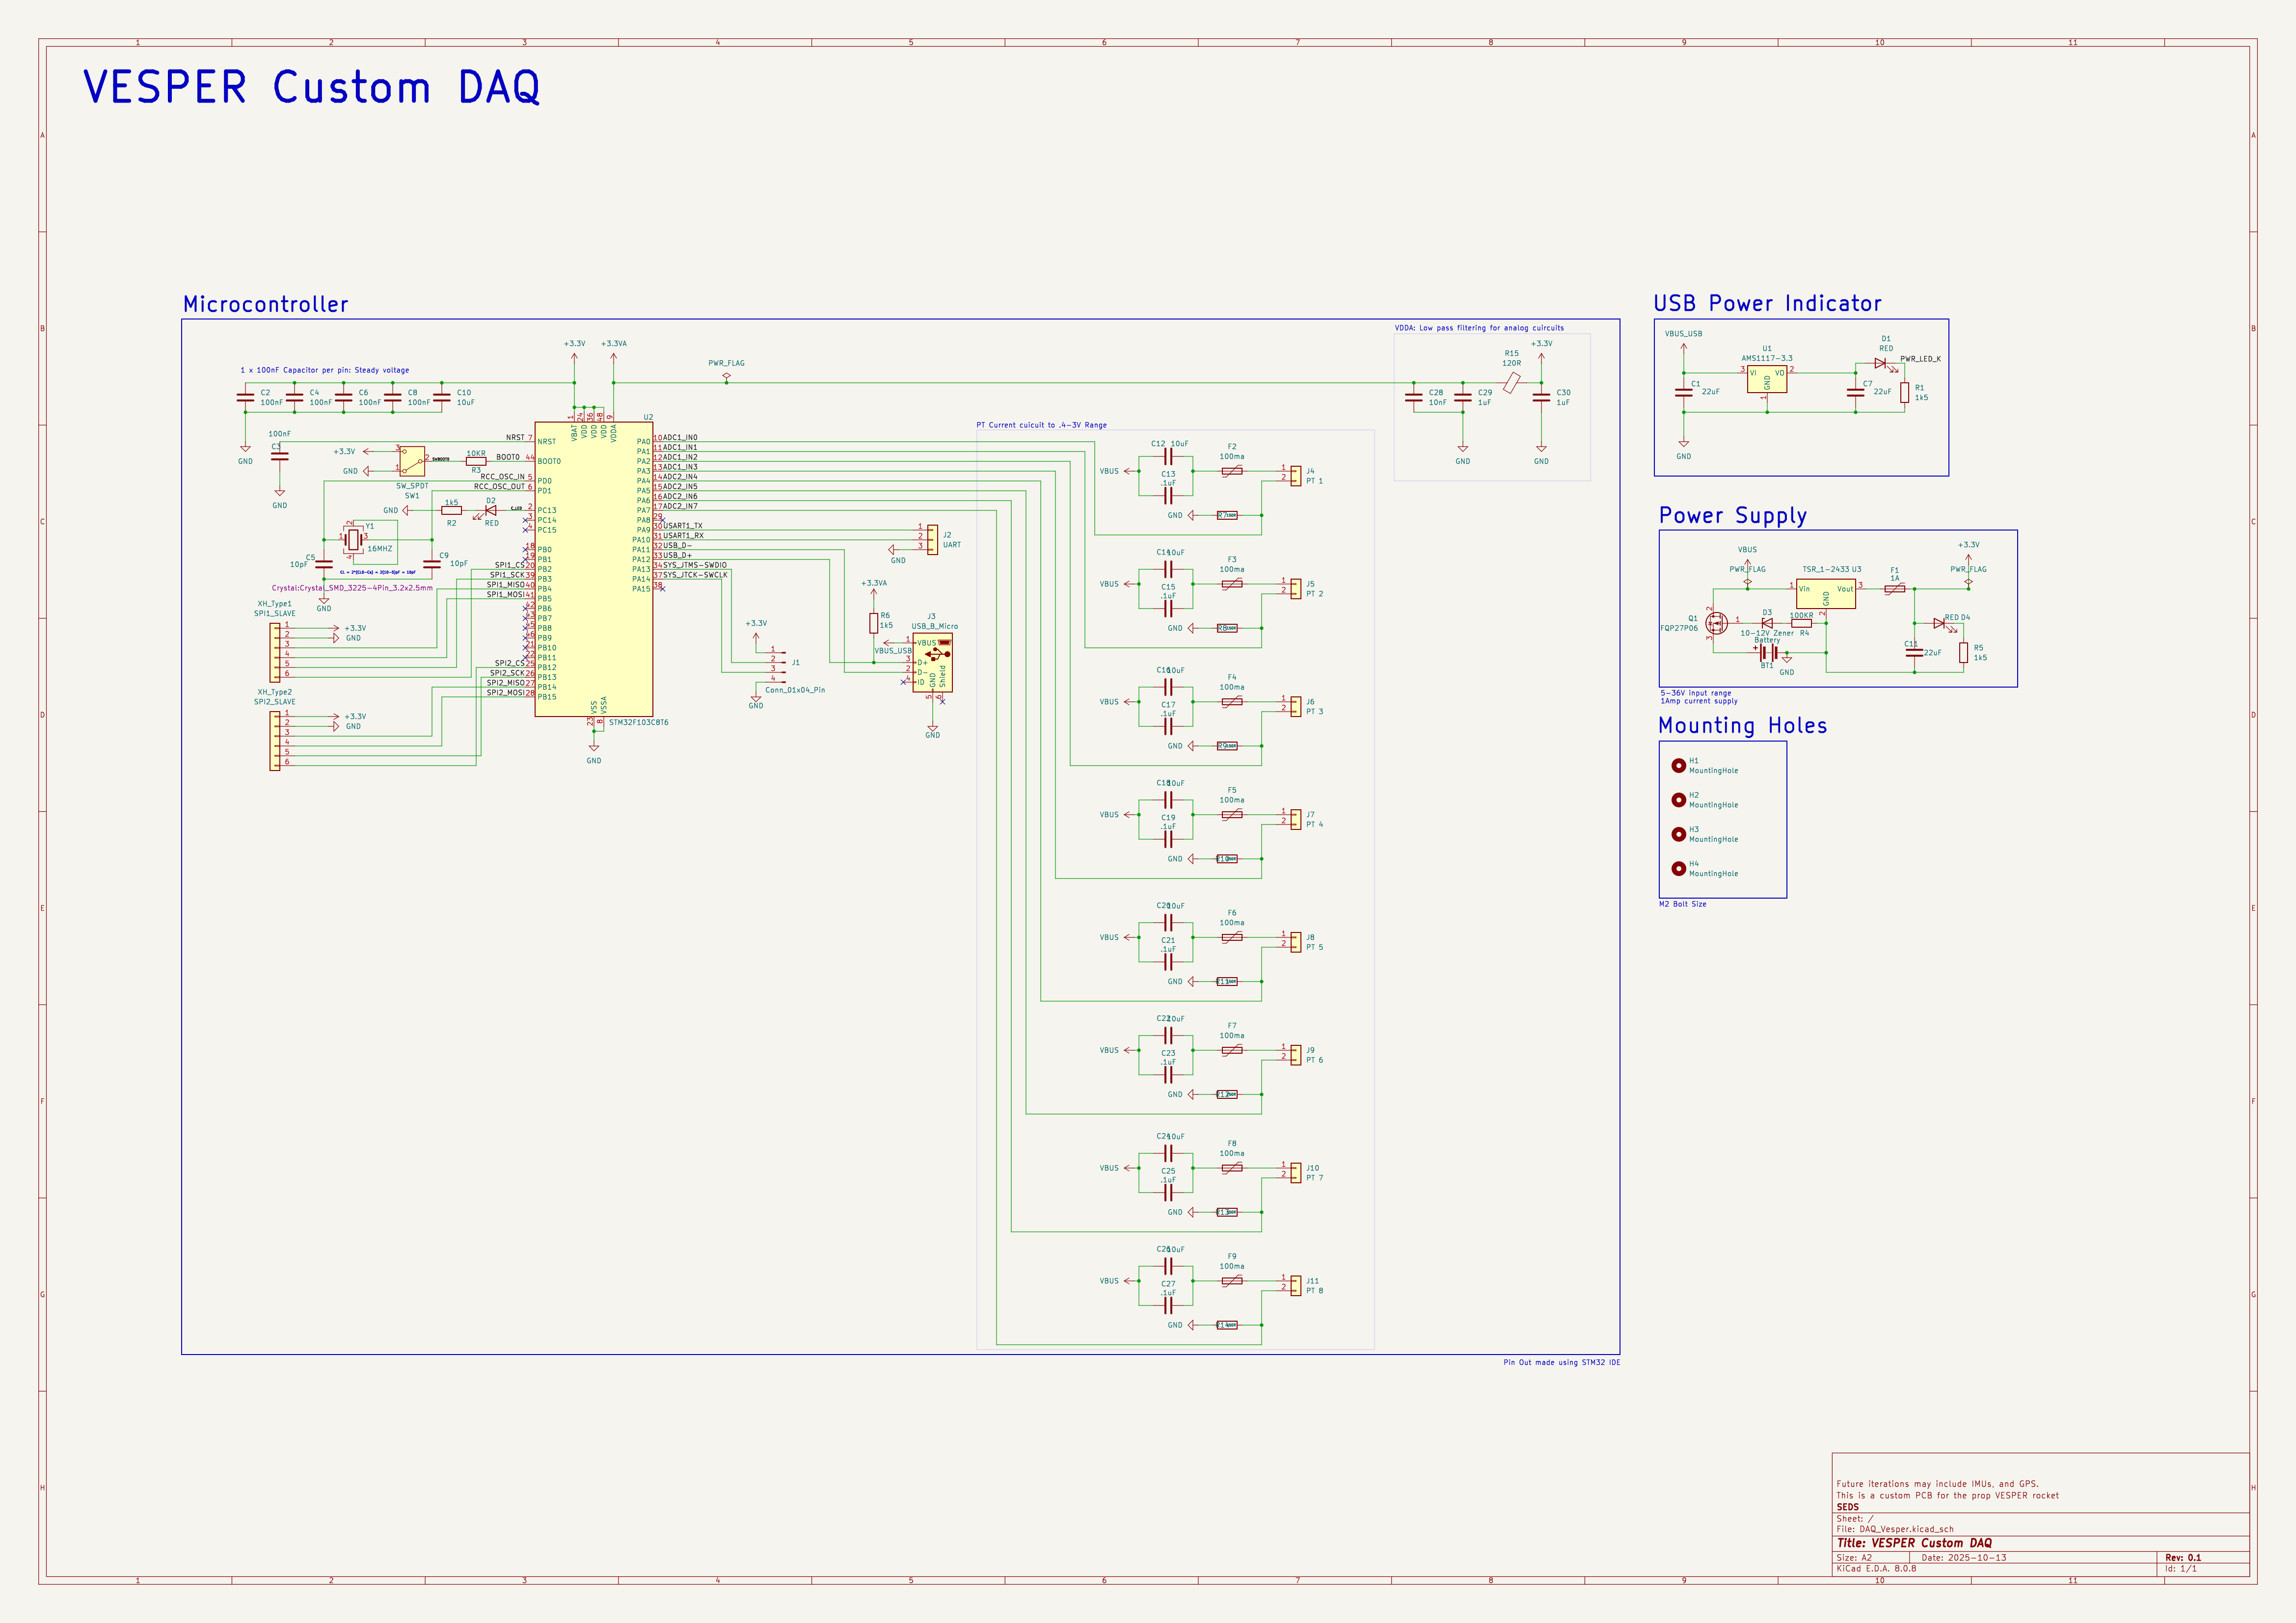This screenshot has width=2296, height=1623.
Task: Select the Y1 16MHZ crystal symbol
Action: pos(354,540)
